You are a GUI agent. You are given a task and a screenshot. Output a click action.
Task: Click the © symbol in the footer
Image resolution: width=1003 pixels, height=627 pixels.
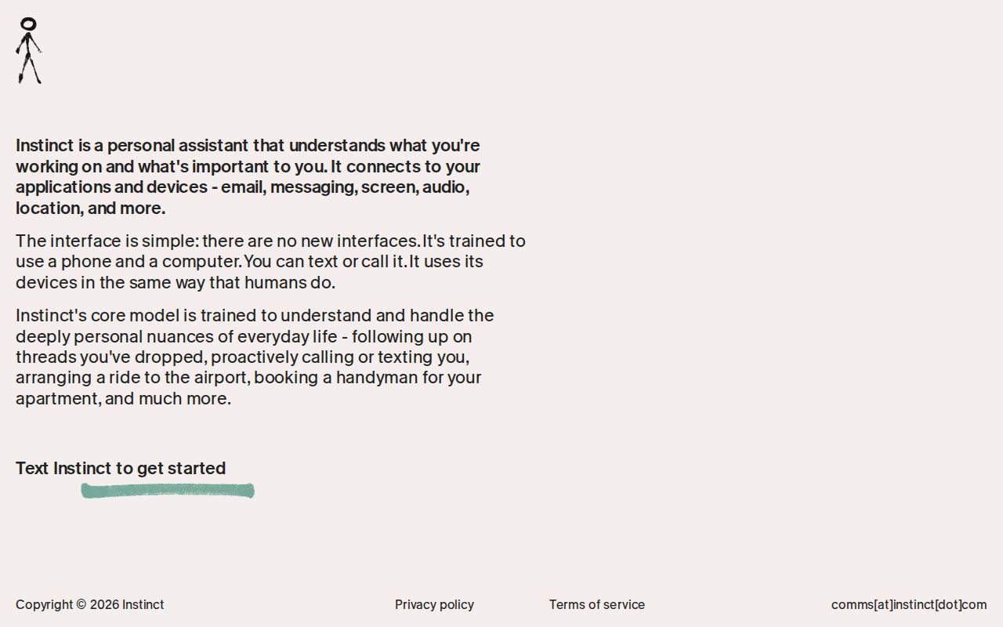tap(81, 604)
